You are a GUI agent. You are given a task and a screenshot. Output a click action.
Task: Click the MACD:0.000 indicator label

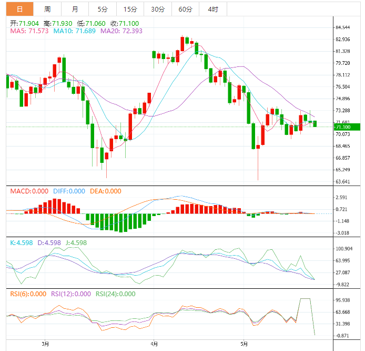point(29,191)
